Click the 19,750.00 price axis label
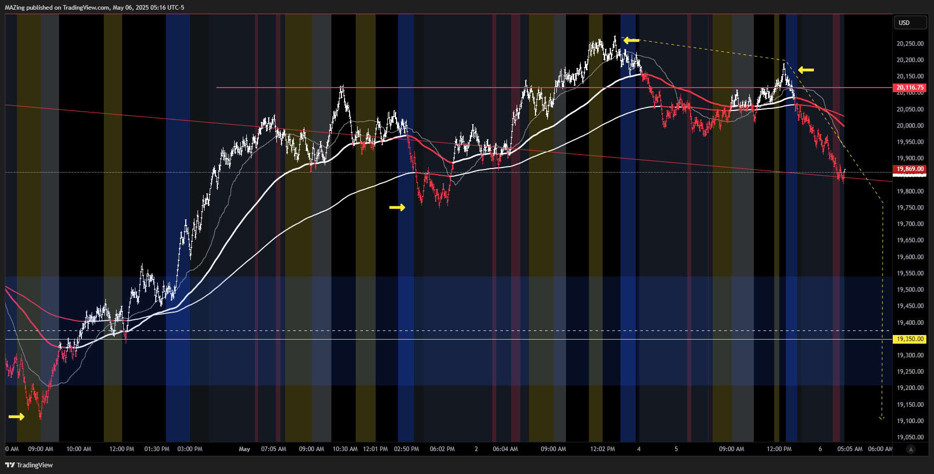 (910, 208)
